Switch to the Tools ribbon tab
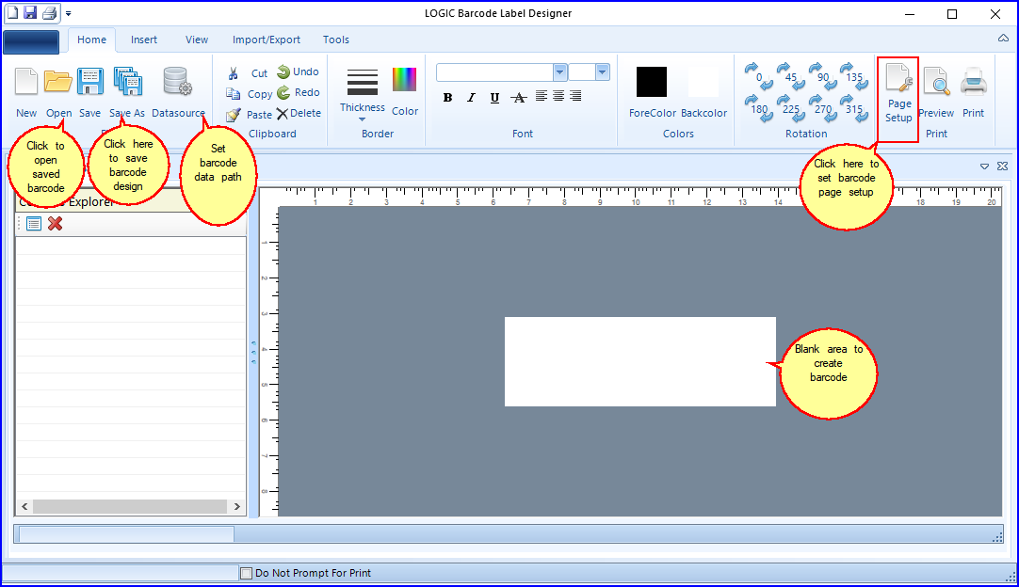 click(336, 40)
